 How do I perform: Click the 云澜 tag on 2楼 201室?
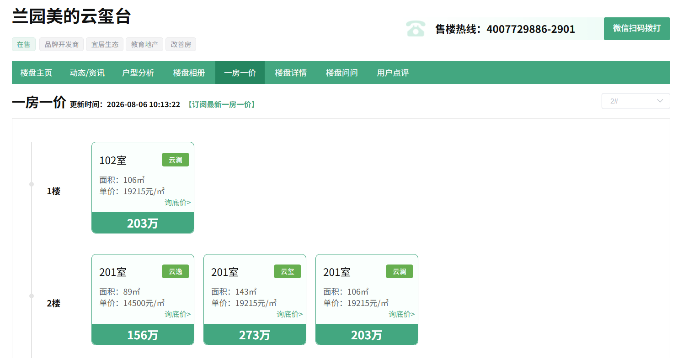(x=400, y=271)
